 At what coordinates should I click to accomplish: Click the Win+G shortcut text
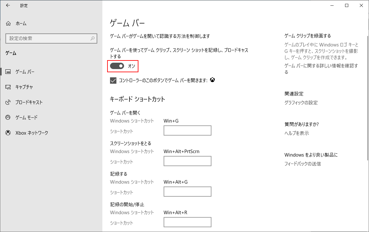pos(171,121)
